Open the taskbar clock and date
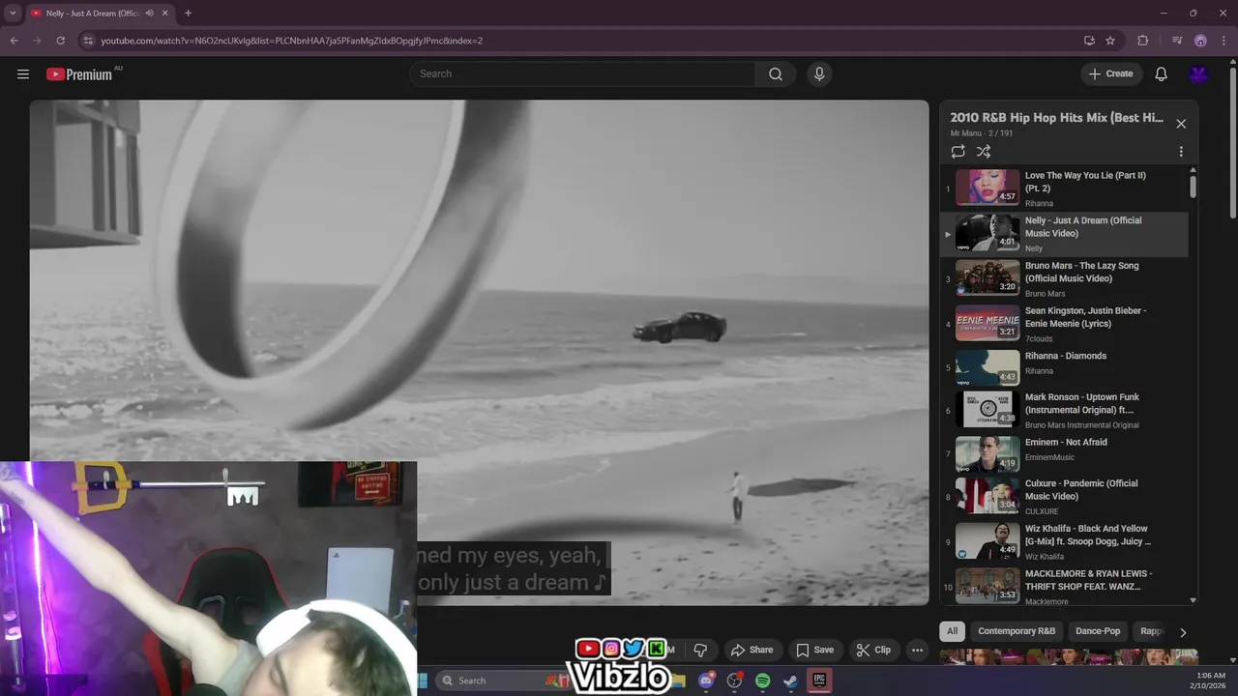Viewport: 1238px width, 696px height. pyautogui.click(x=1210, y=681)
